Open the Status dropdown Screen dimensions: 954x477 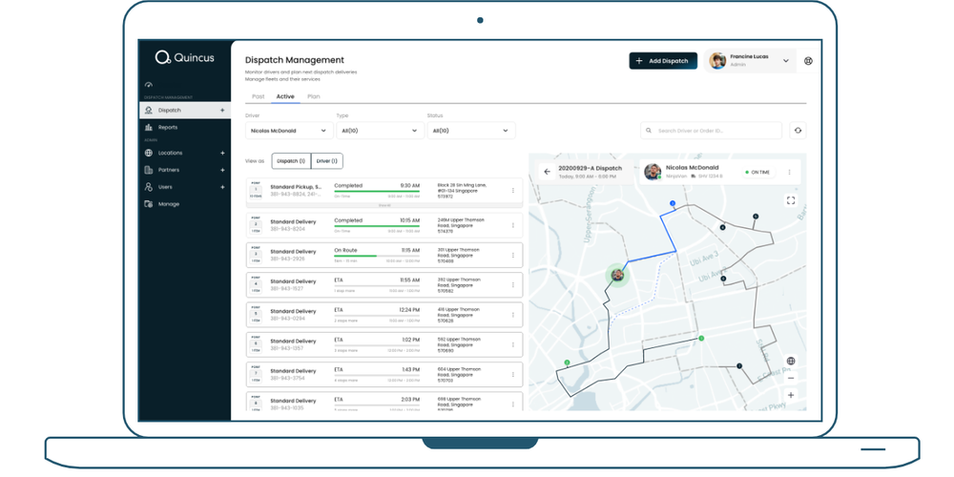click(x=471, y=130)
